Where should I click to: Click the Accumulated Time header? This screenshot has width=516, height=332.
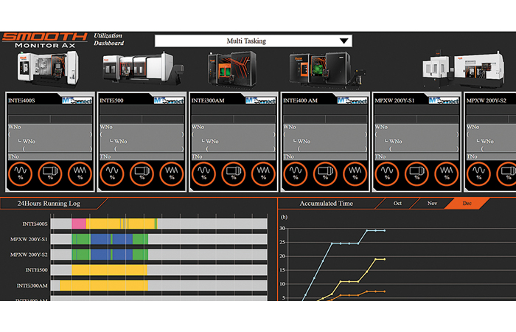(326, 204)
